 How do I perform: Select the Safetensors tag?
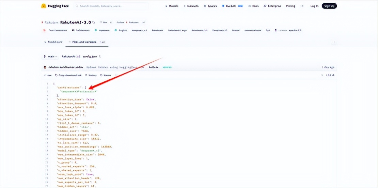[x=81, y=30]
